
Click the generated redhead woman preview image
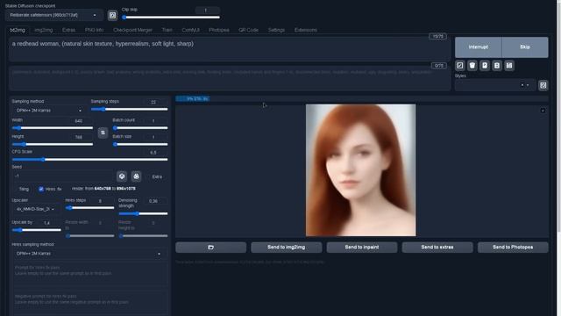[360, 170]
